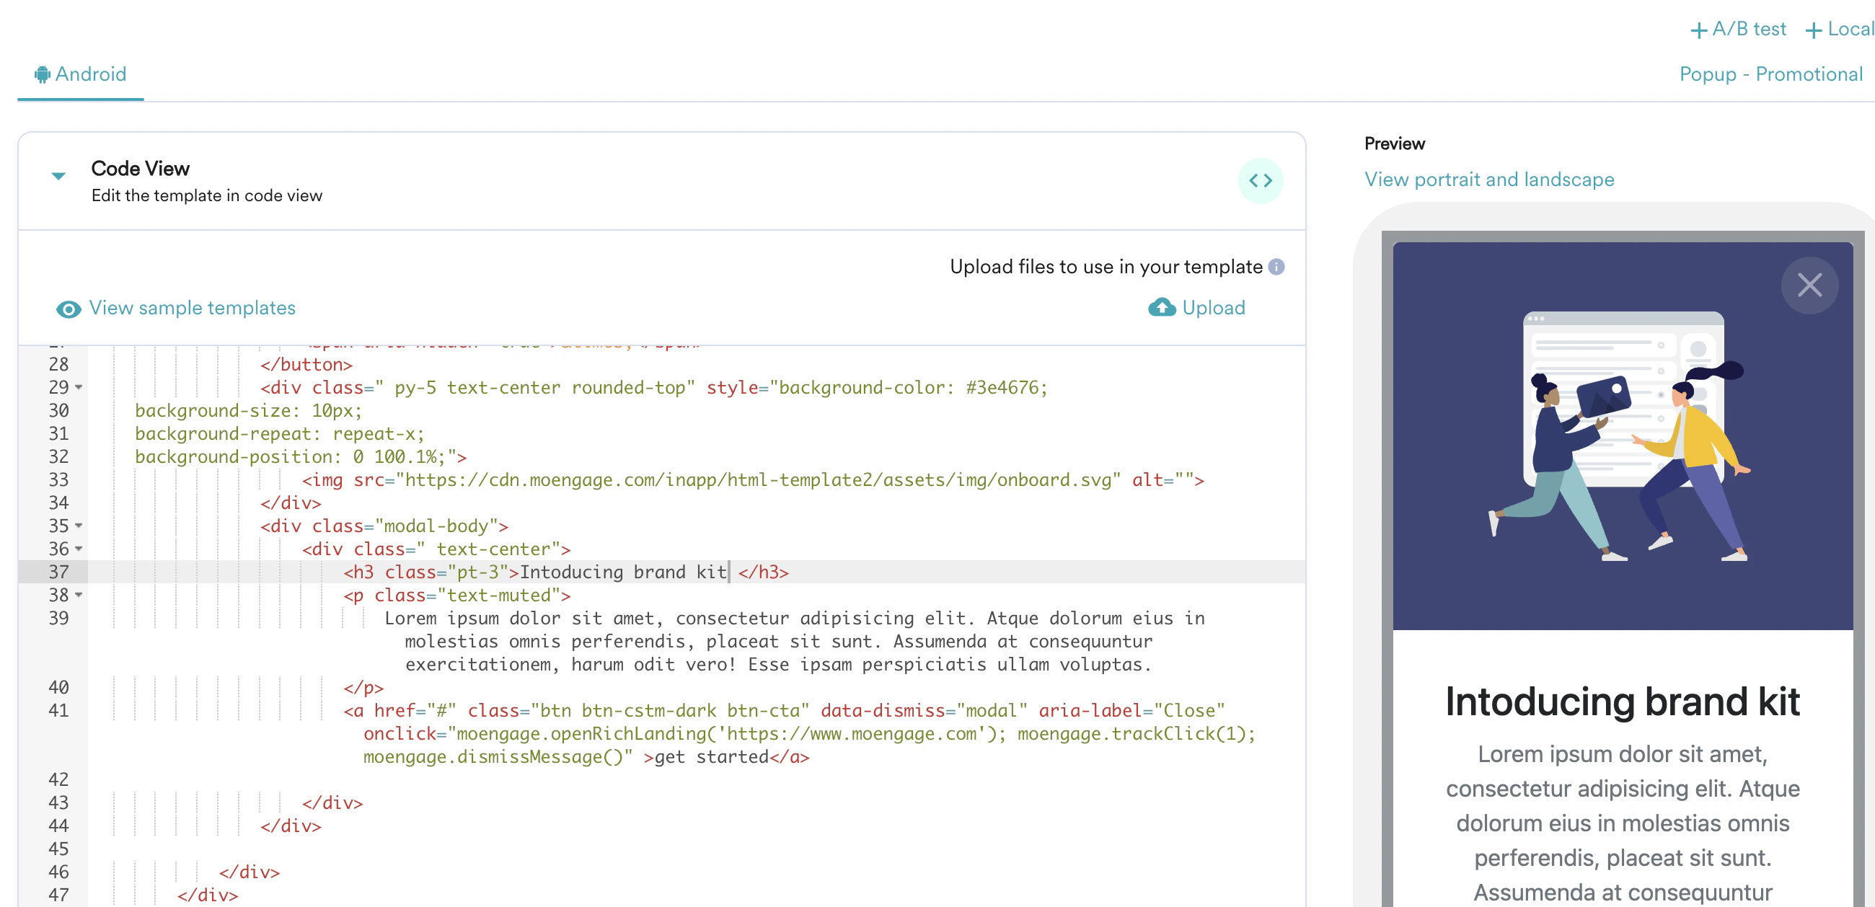Click the info icon beside upload files text

tap(1276, 267)
